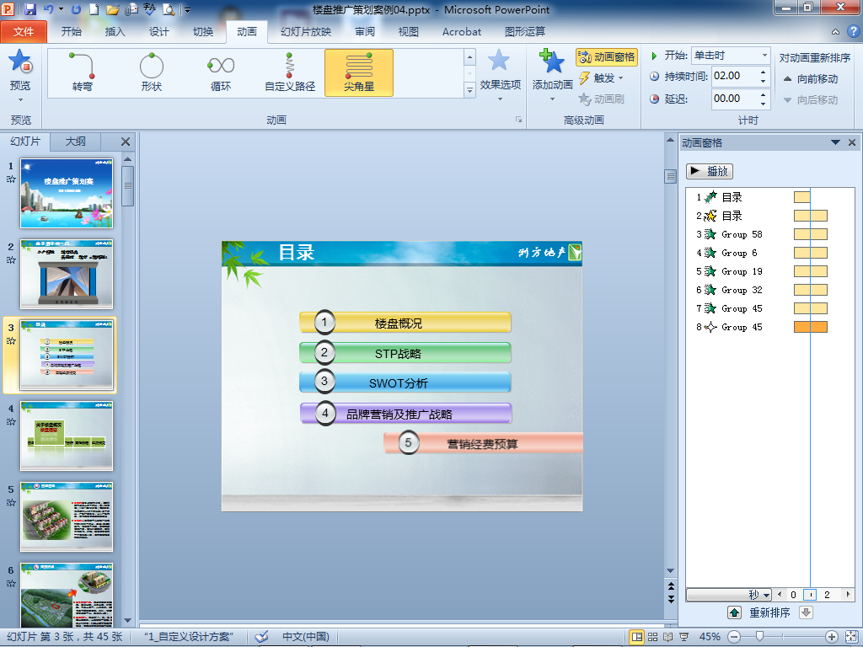Click the zoom in plus button
The image size is (863, 647).
click(x=831, y=637)
